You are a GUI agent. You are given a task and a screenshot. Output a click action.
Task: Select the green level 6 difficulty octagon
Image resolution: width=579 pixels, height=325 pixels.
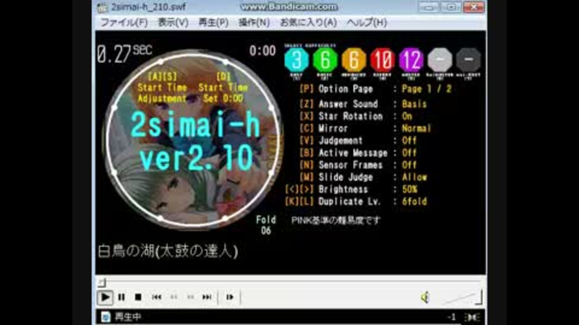(x=325, y=60)
